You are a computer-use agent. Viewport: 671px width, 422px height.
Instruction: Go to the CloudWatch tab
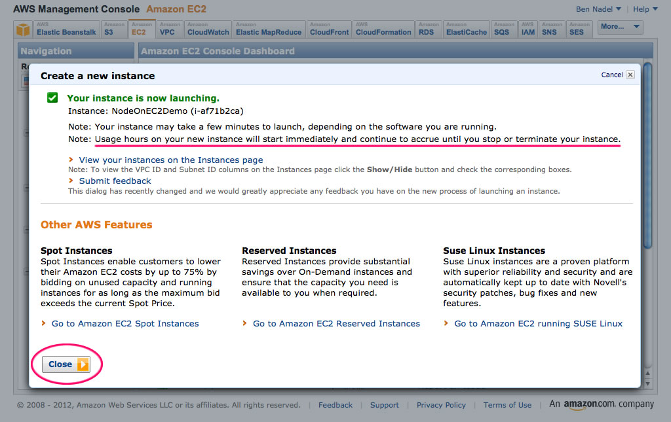tap(208, 29)
